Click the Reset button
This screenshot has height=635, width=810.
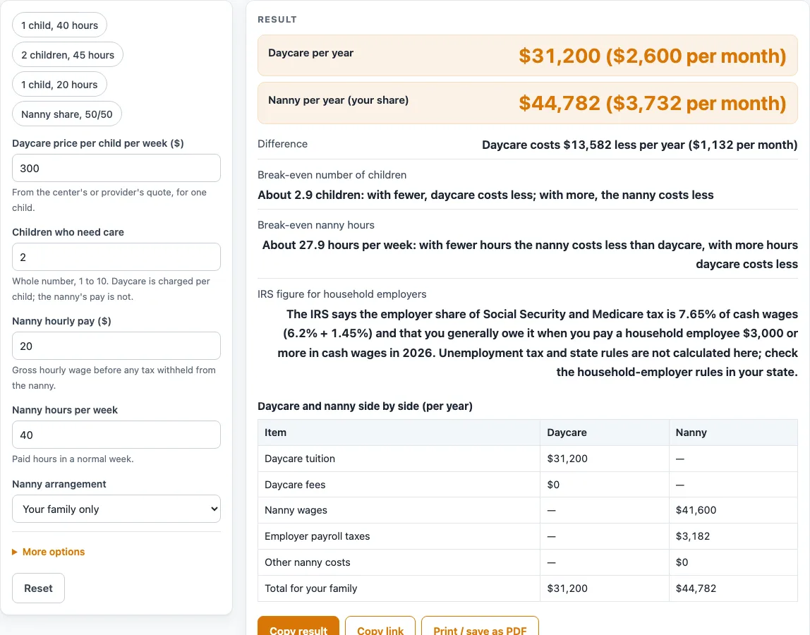pyautogui.click(x=38, y=588)
